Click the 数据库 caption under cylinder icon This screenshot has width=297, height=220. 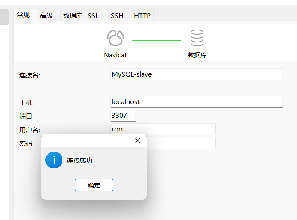pos(197,55)
